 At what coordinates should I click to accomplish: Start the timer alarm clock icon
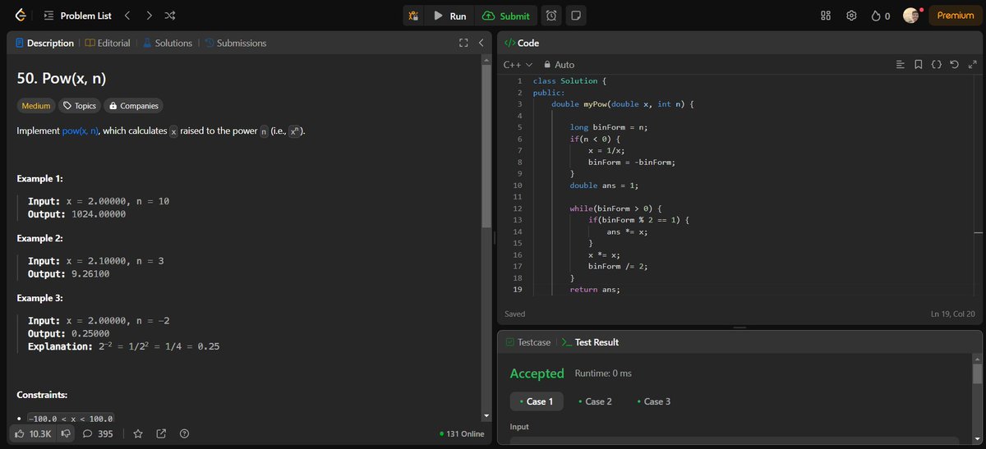552,16
